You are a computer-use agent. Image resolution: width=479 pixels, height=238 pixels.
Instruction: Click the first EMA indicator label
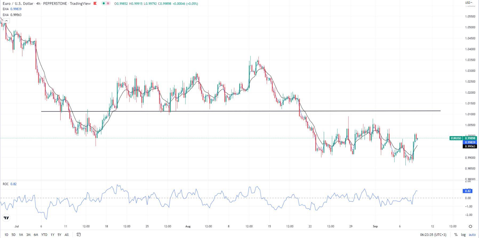coord(6,9)
